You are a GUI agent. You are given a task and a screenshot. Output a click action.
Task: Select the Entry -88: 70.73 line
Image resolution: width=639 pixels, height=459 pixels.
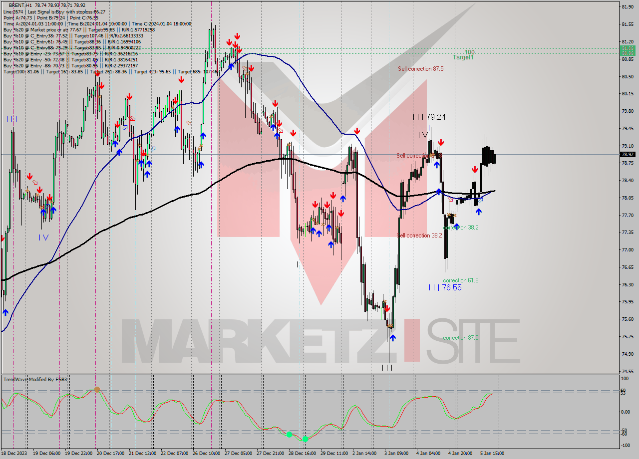pos(72,65)
